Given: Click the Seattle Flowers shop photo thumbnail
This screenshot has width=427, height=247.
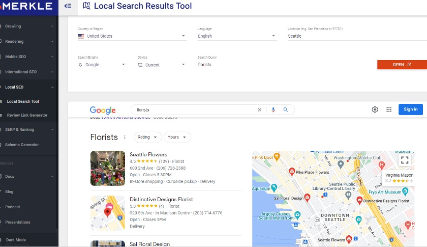Looking at the screenshot, I should (x=108, y=169).
